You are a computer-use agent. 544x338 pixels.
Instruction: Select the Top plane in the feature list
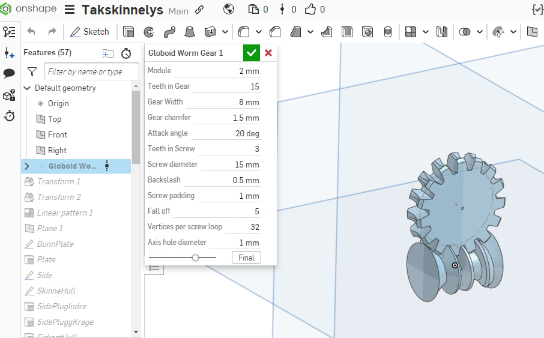pyautogui.click(x=55, y=119)
